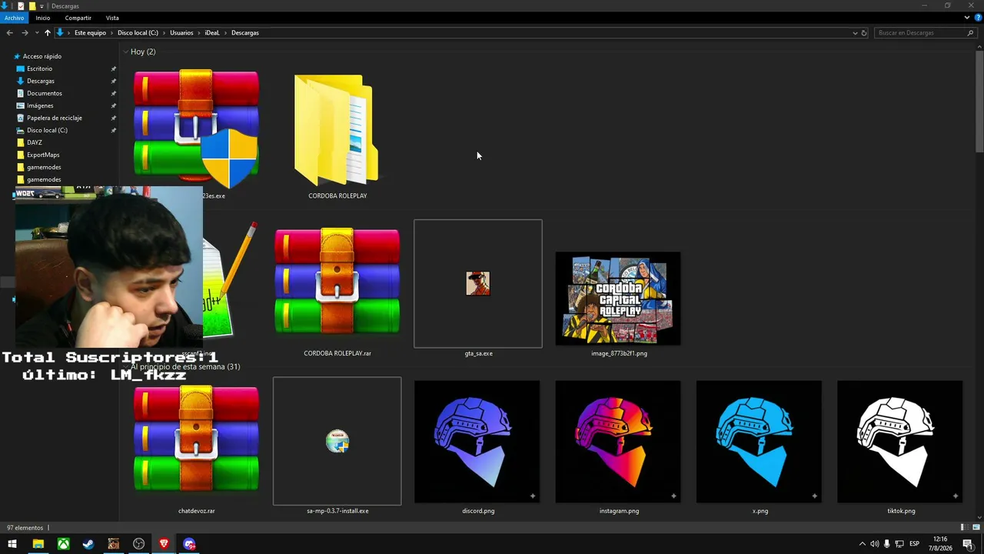The width and height of the screenshot is (984, 554).
Task: Open Explorer help
Action: click(x=978, y=18)
